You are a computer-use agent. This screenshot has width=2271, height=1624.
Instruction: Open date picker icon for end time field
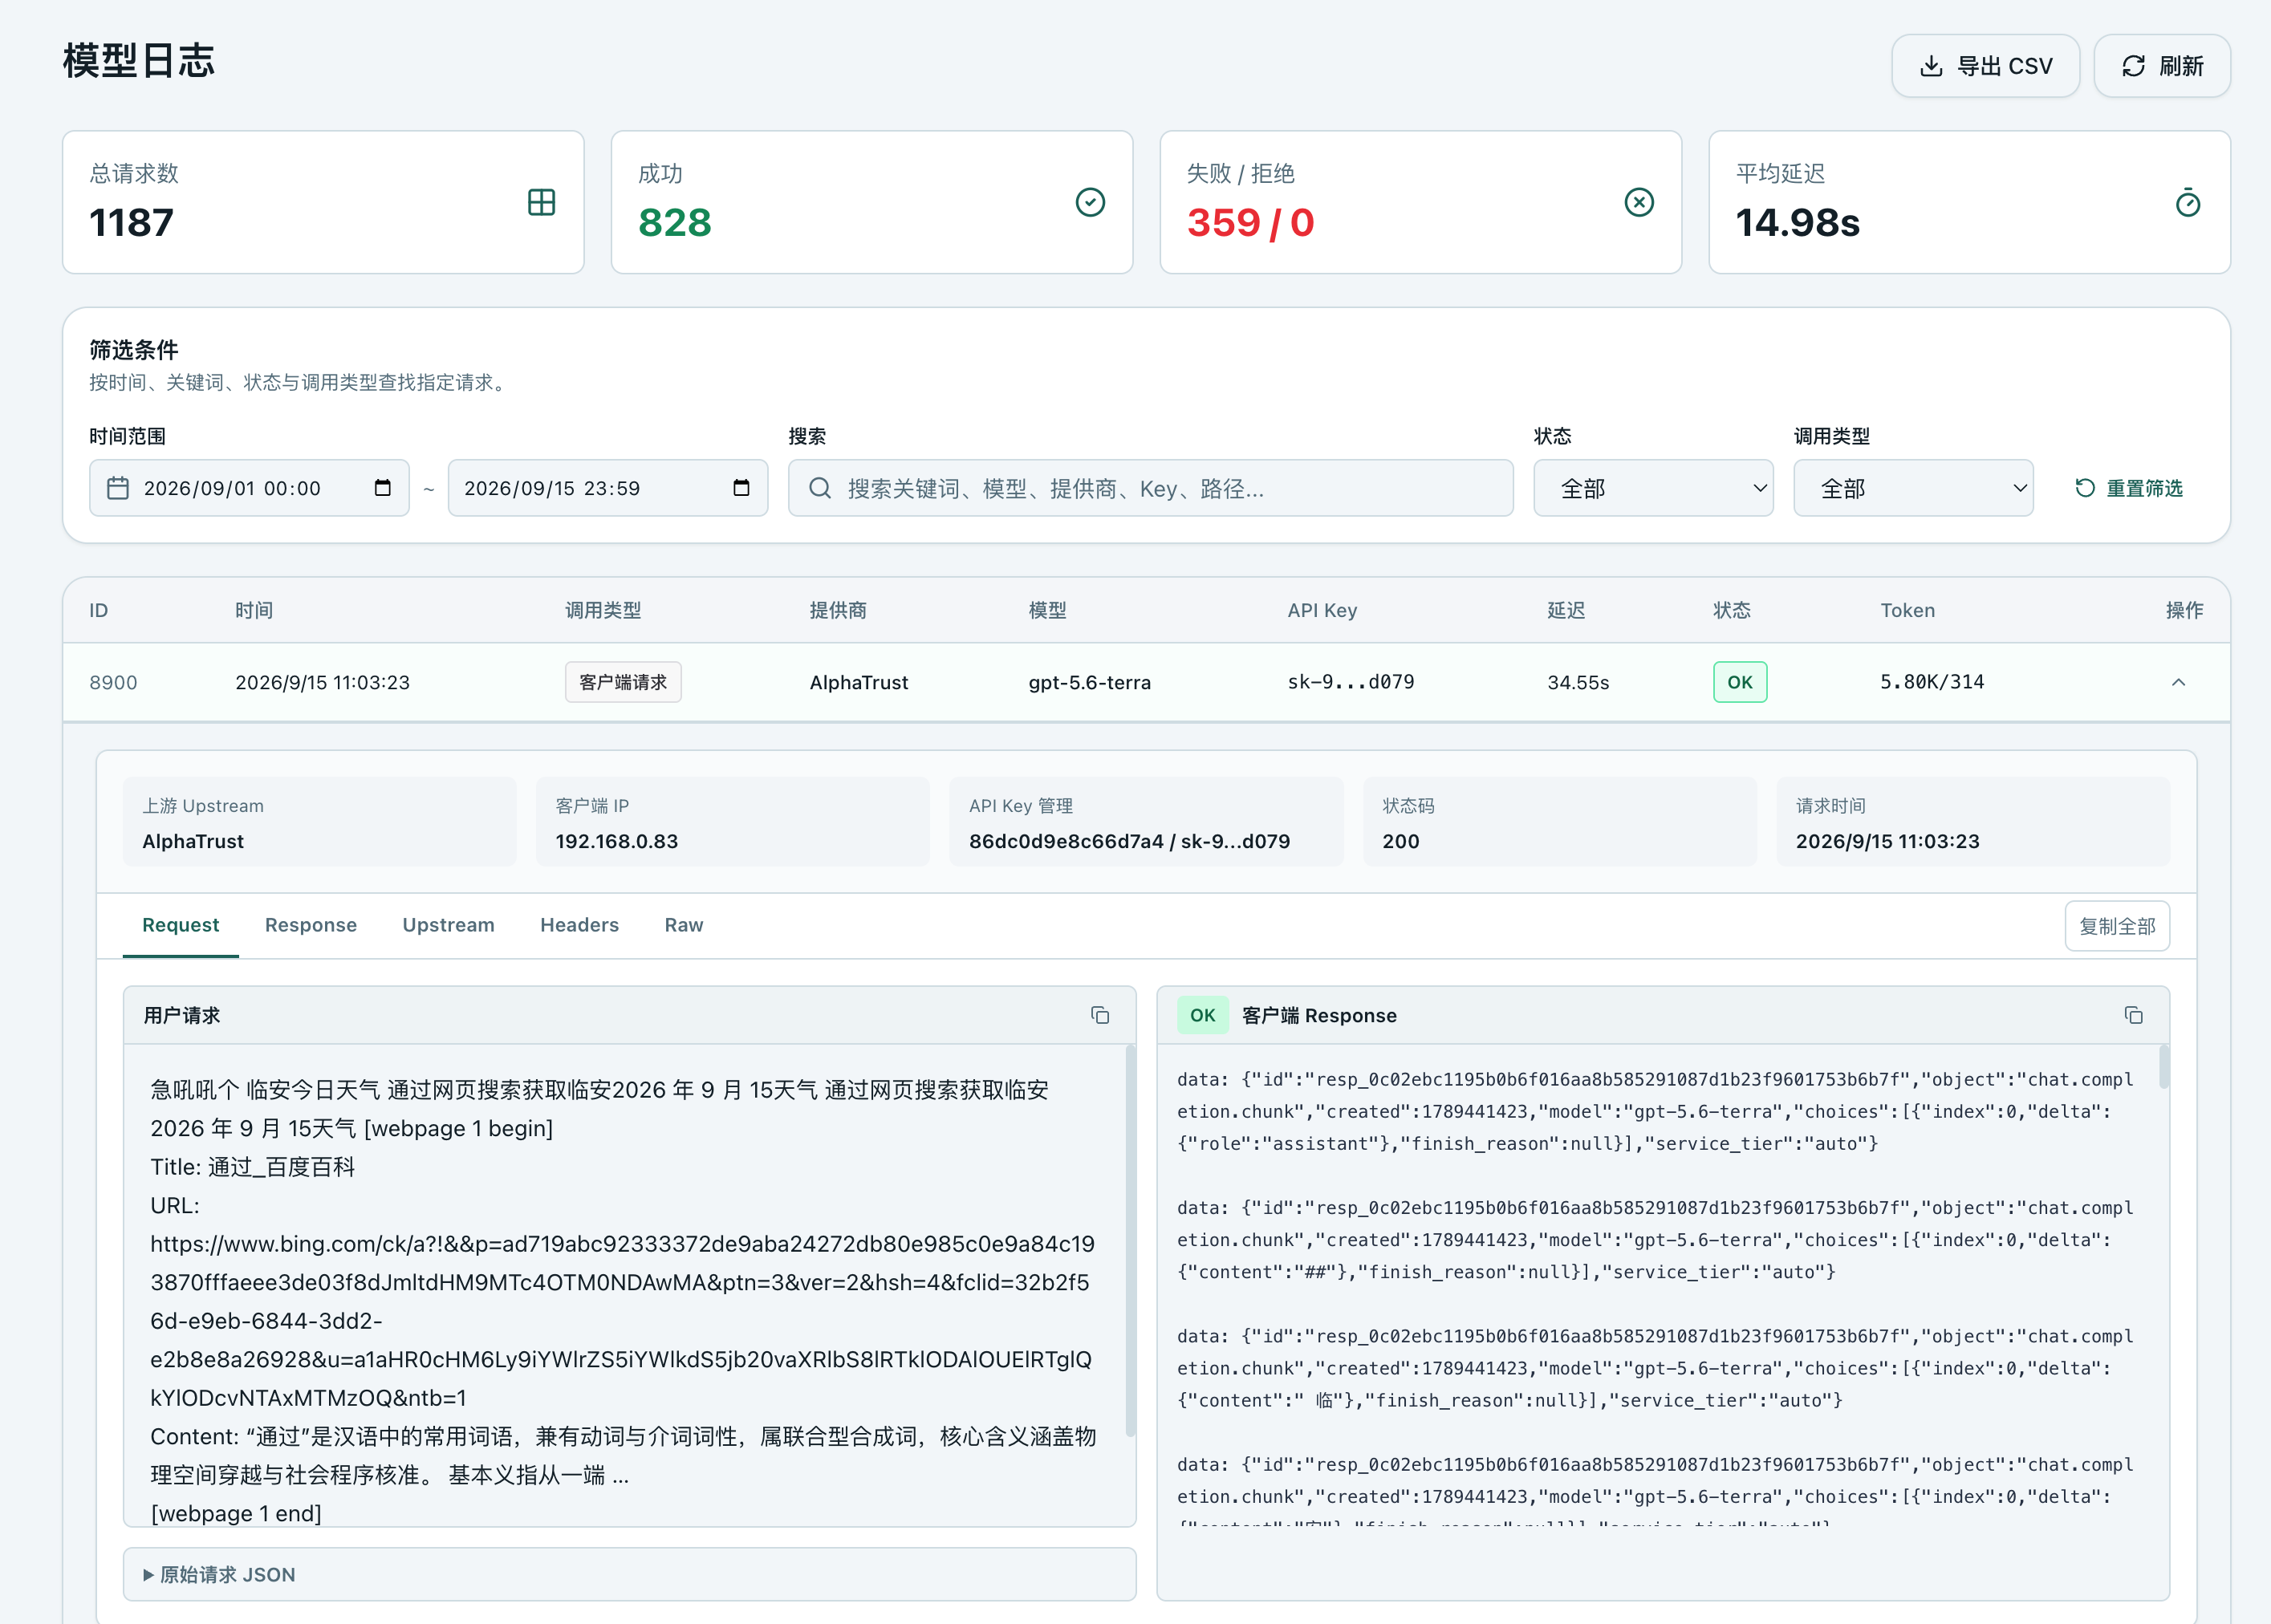pyautogui.click(x=741, y=488)
